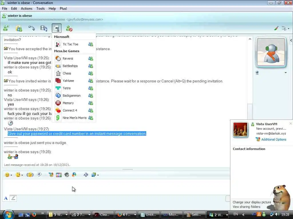
Task: Click the Firefox quick launch icon
Action: click(34, 214)
